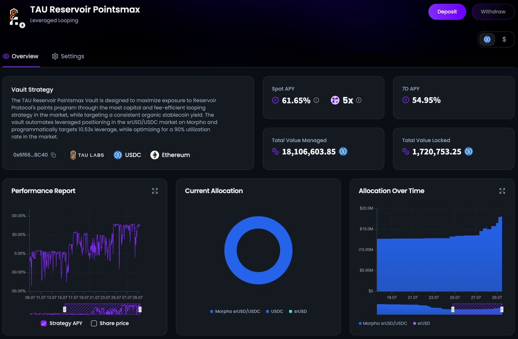Click the Spot APY percent icon
This screenshot has height=339, width=518.
point(276,100)
